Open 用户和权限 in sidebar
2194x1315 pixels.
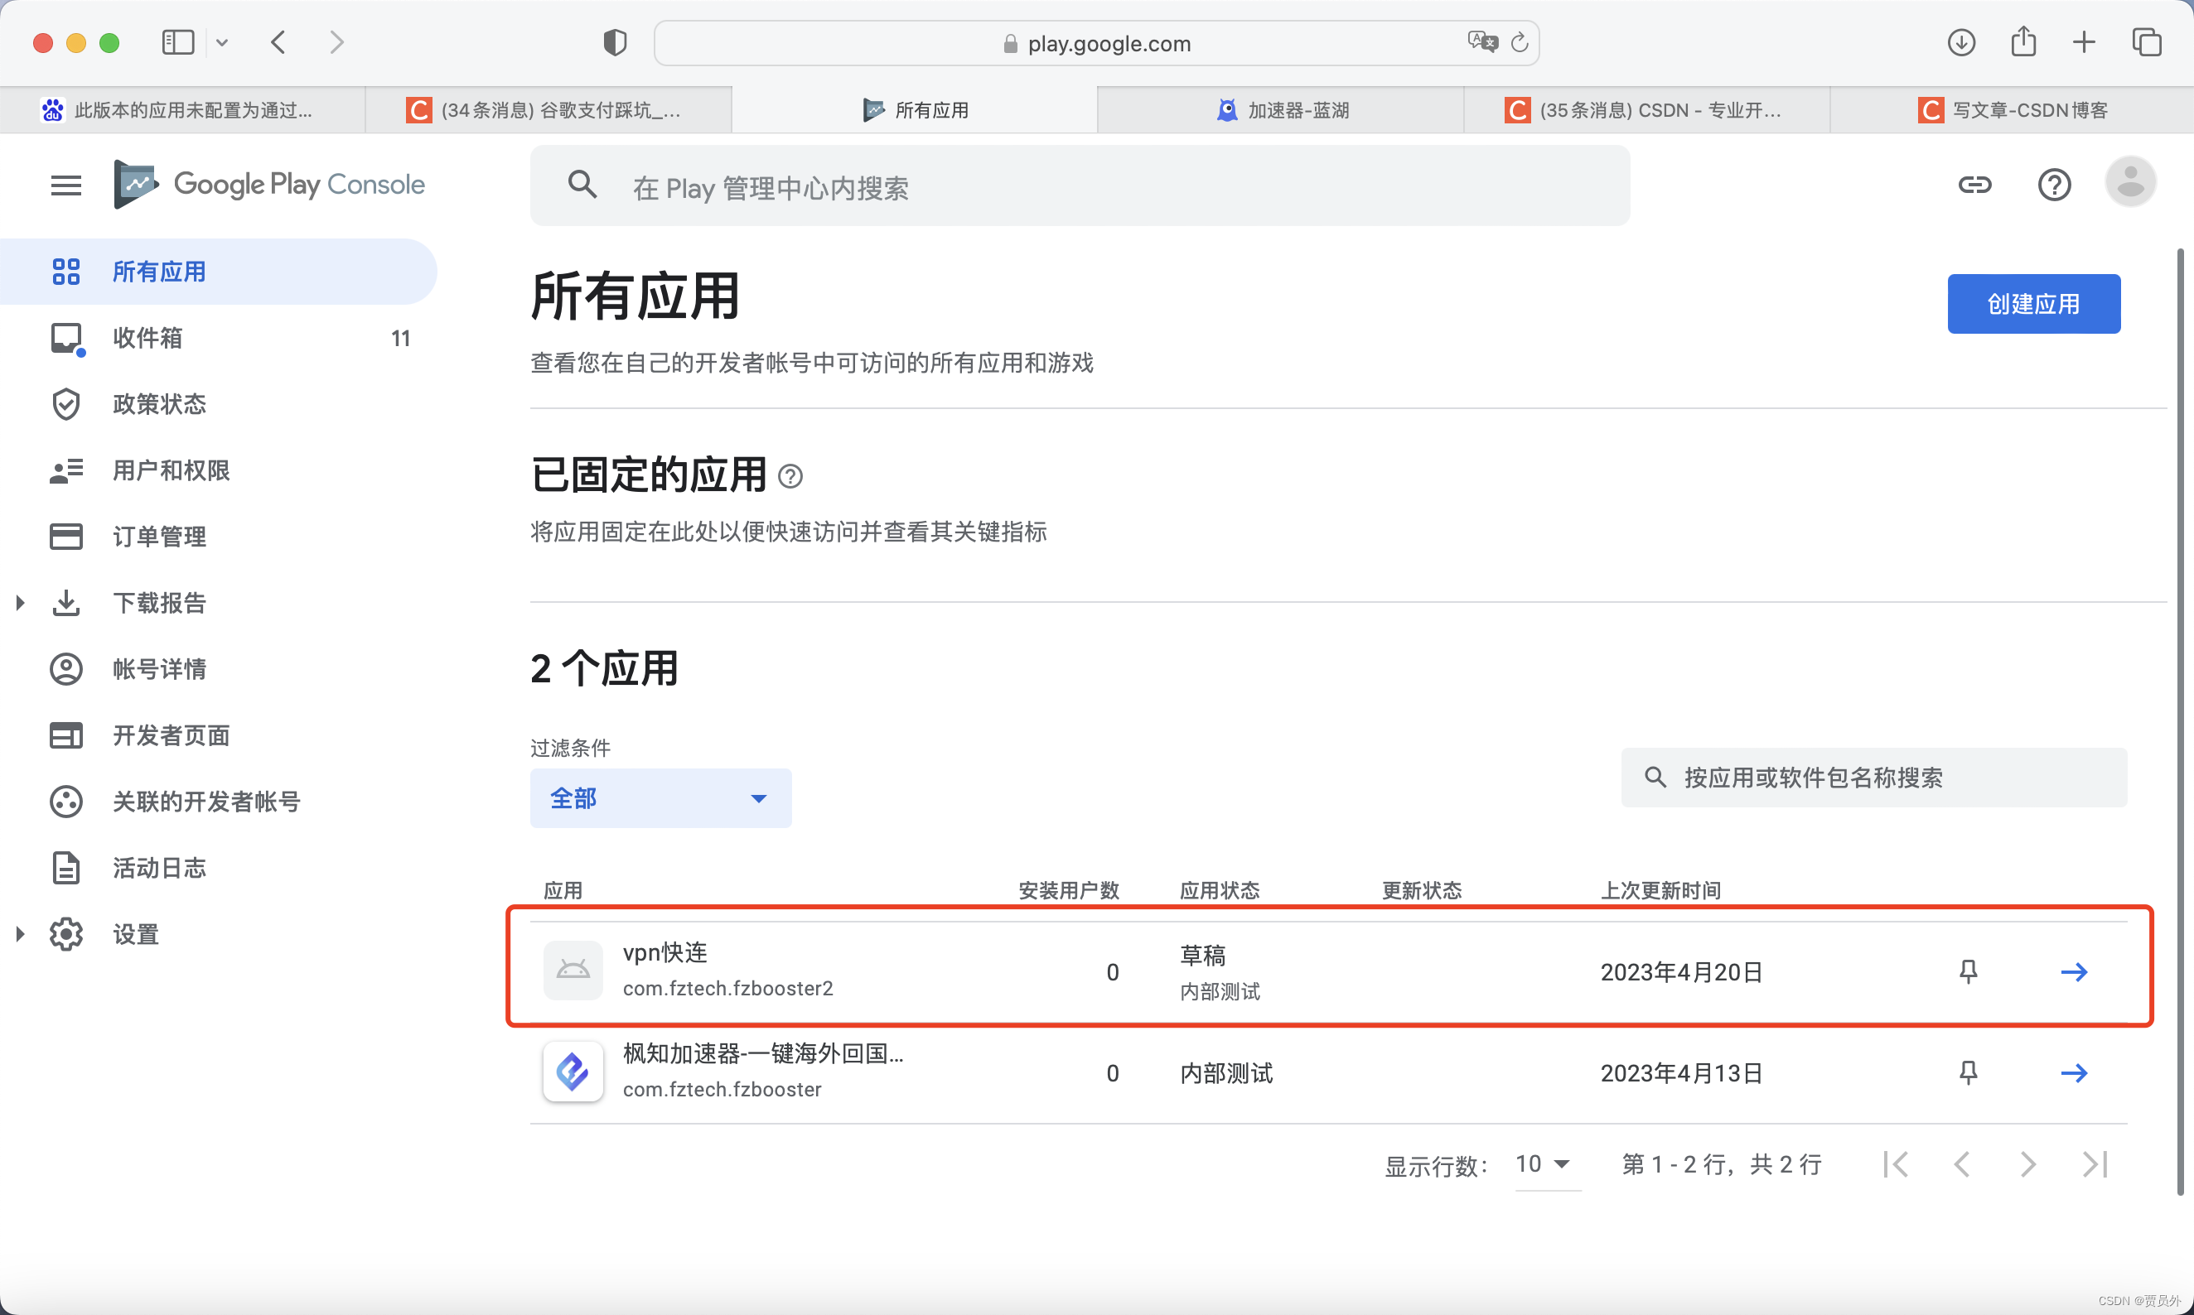[x=218, y=470]
